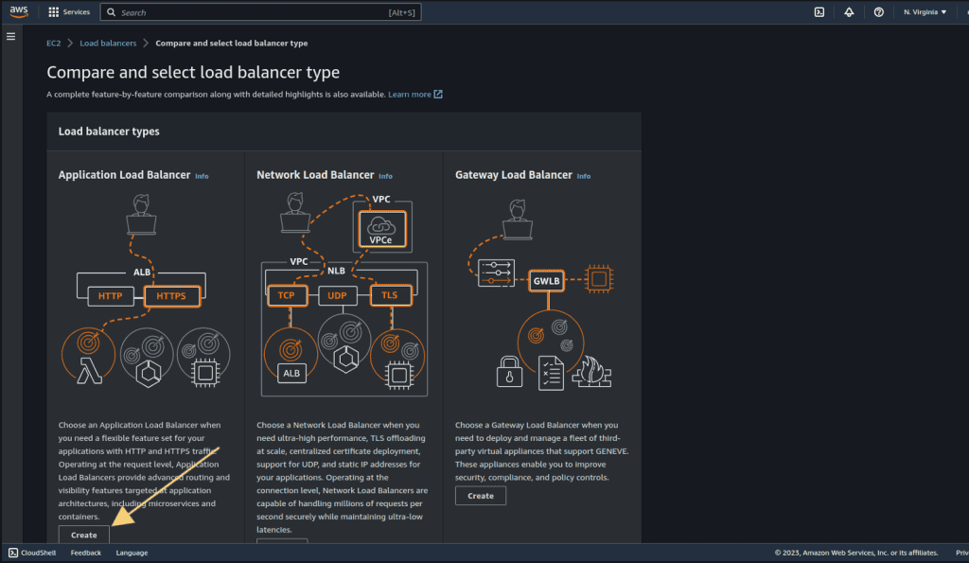The width and height of the screenshot is (969, 563).
Task: Go to EC2 breadcrumb link
Action: coord(53,44)
